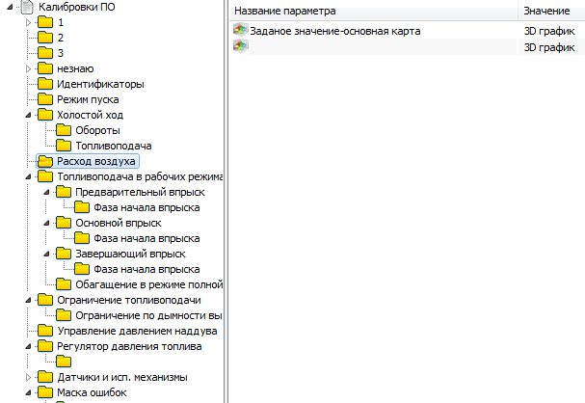Click the folder icon next to Идентификаторы

pyautogui.click(x=45, y=84)
